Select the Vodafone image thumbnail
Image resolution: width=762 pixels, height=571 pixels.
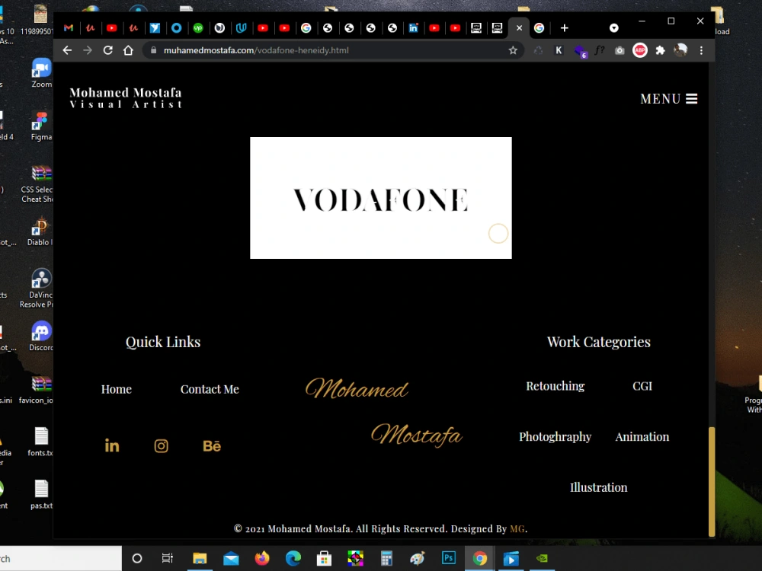[x=381, y=198]
